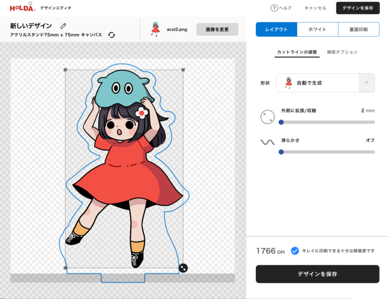This screenshot has height=299, width=388.
Task: Click the bottom-left selection handle
Action: [x=65, y=268]
